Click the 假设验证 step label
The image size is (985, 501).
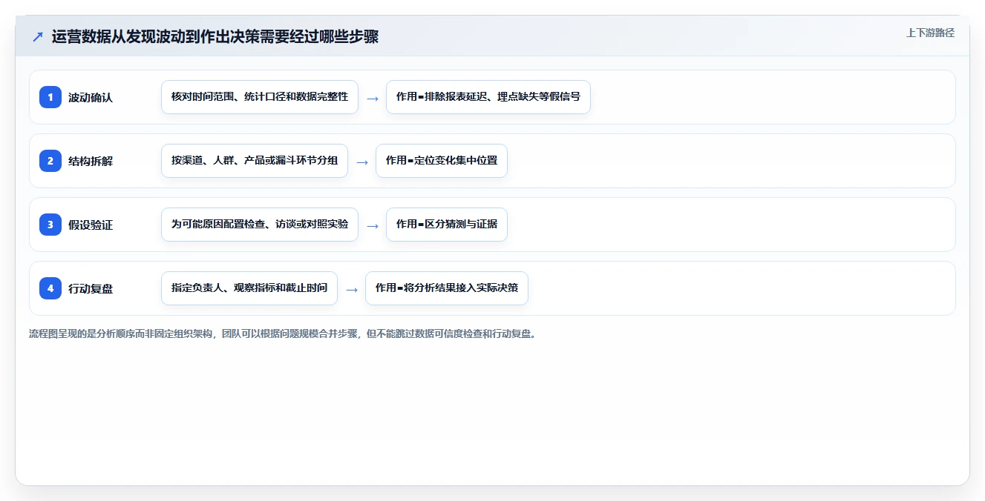pos(91,225)
